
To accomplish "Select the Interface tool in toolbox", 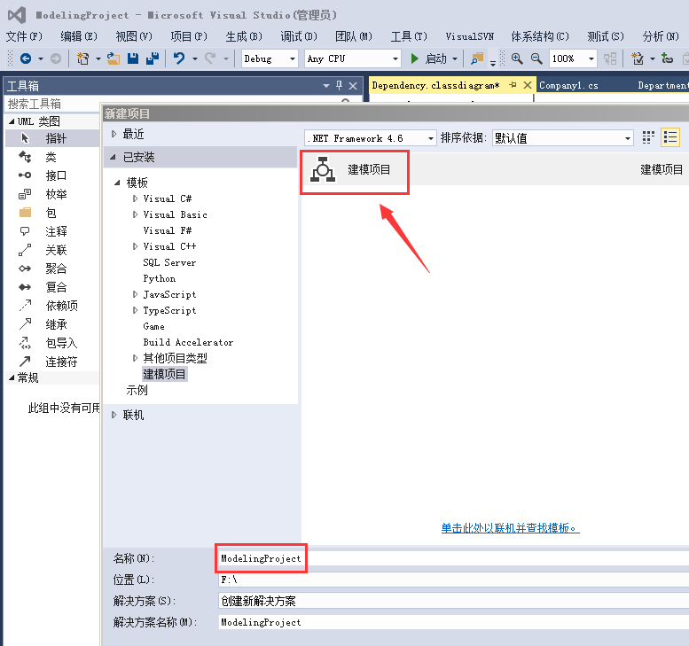I will [x=51, y=175].
